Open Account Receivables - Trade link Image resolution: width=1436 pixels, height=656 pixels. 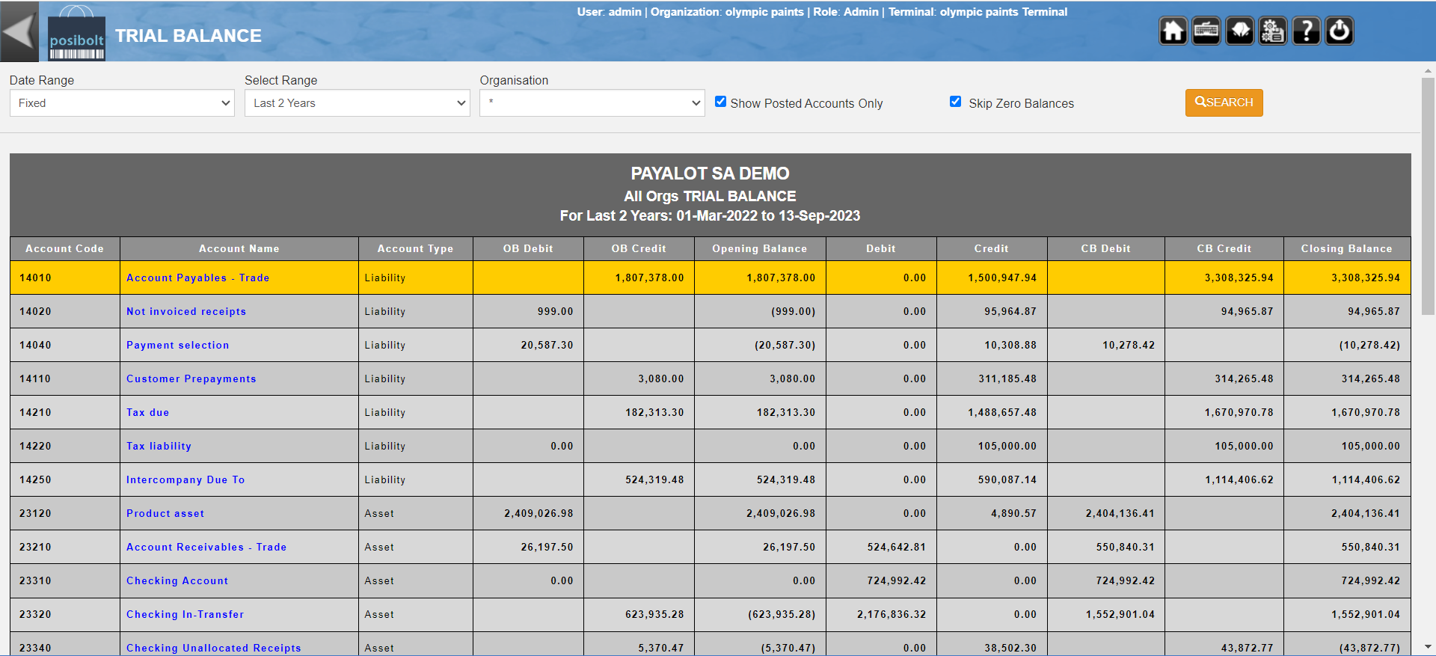coord(206,547)
